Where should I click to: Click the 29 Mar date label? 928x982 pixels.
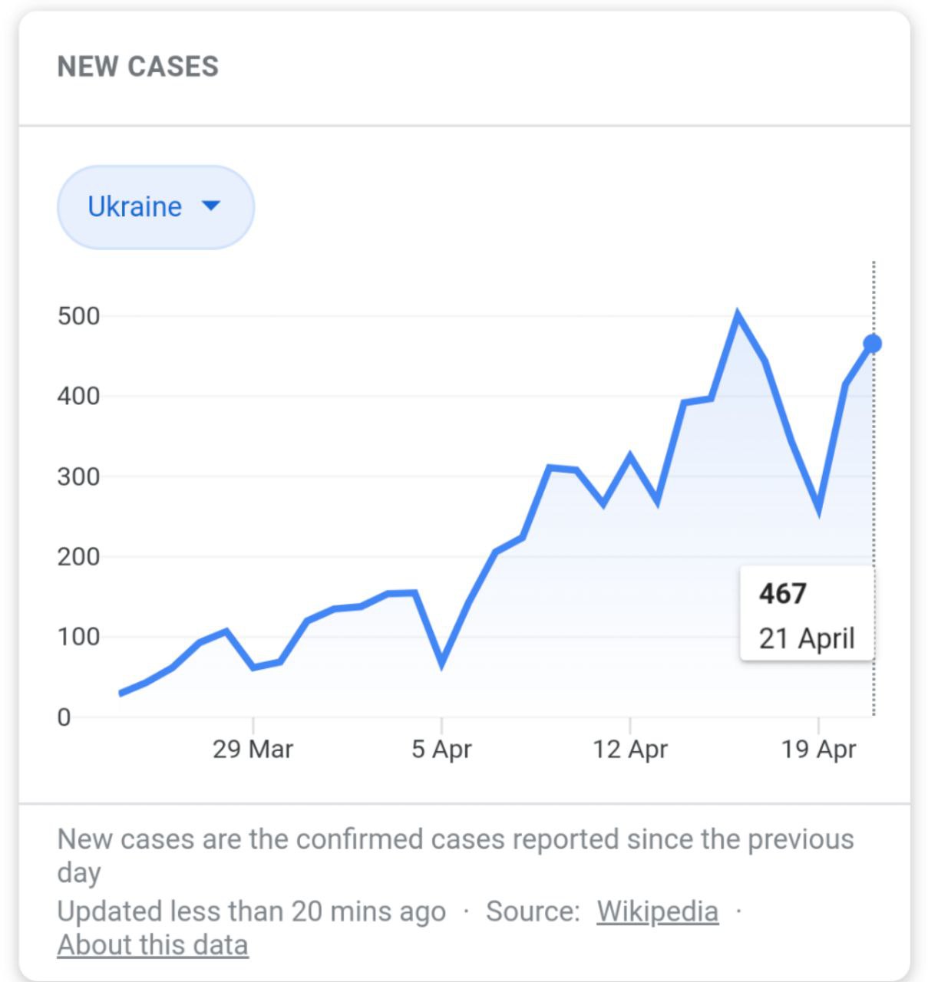pos(253,749)
